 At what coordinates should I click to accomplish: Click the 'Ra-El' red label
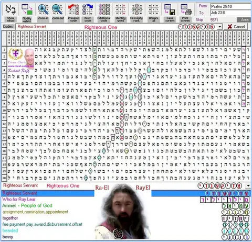102,188
